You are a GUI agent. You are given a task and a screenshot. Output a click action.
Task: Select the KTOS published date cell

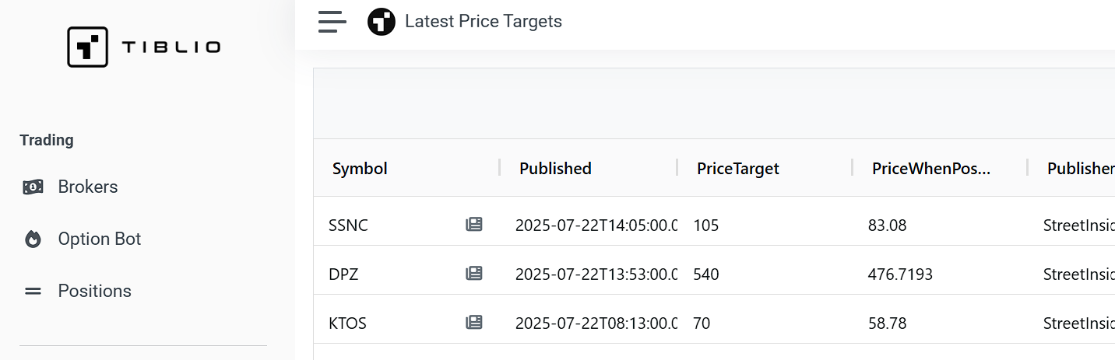pos(596,323)
